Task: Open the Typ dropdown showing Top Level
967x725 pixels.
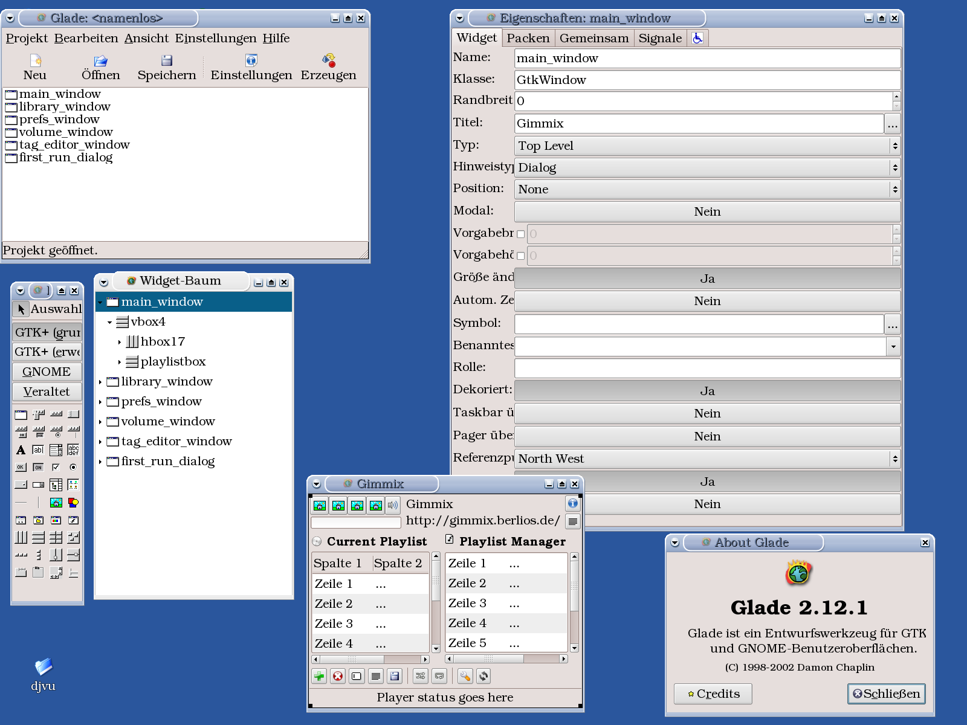Action: pyautogui.click(x=707, y=146)
